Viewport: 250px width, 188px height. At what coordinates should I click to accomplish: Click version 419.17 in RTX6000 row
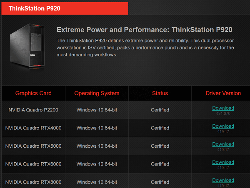point(223,168)
